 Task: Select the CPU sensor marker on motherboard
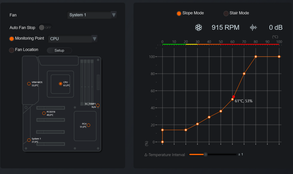tap(60, 84)
